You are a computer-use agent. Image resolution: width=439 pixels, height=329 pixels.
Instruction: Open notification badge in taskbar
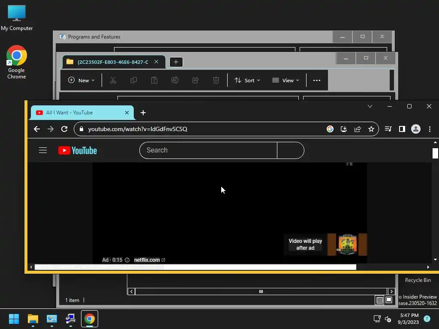427,319
